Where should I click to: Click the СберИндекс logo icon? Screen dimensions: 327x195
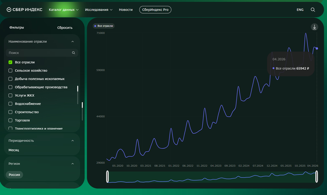pos(9,10)
